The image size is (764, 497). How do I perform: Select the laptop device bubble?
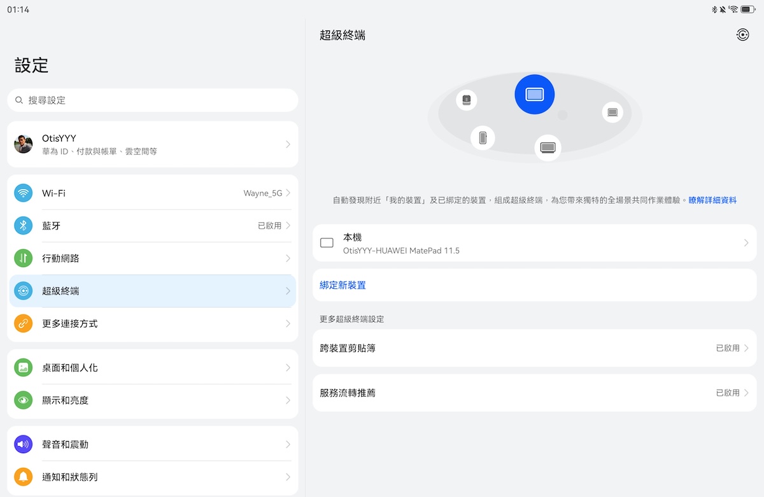coord(612,112)
